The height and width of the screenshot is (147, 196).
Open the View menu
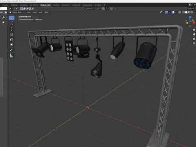click(28, 12)
